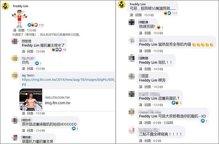Click 已編輯 label on 腹肌…XD comment
The width and height of the screenshot is (219, 144).
(x=168, y=123)
